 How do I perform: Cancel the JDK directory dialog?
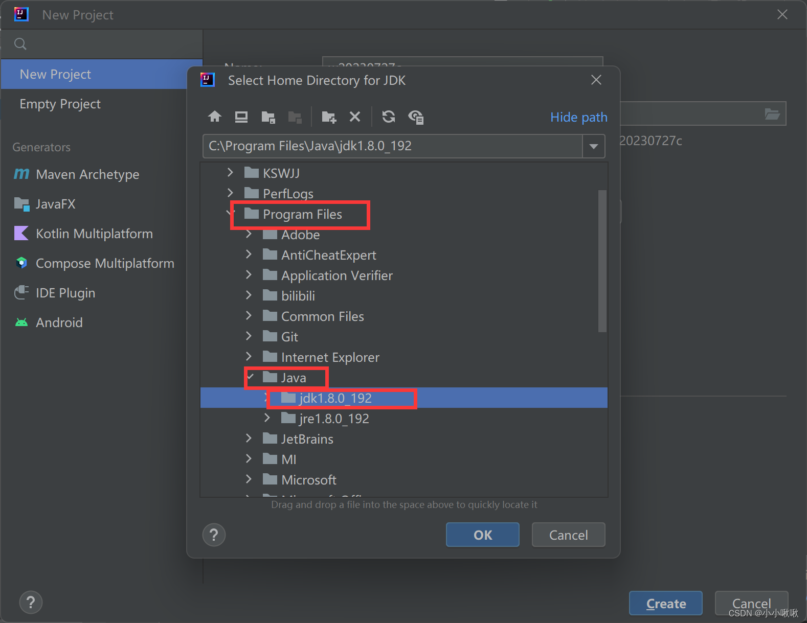click(568, 535)
